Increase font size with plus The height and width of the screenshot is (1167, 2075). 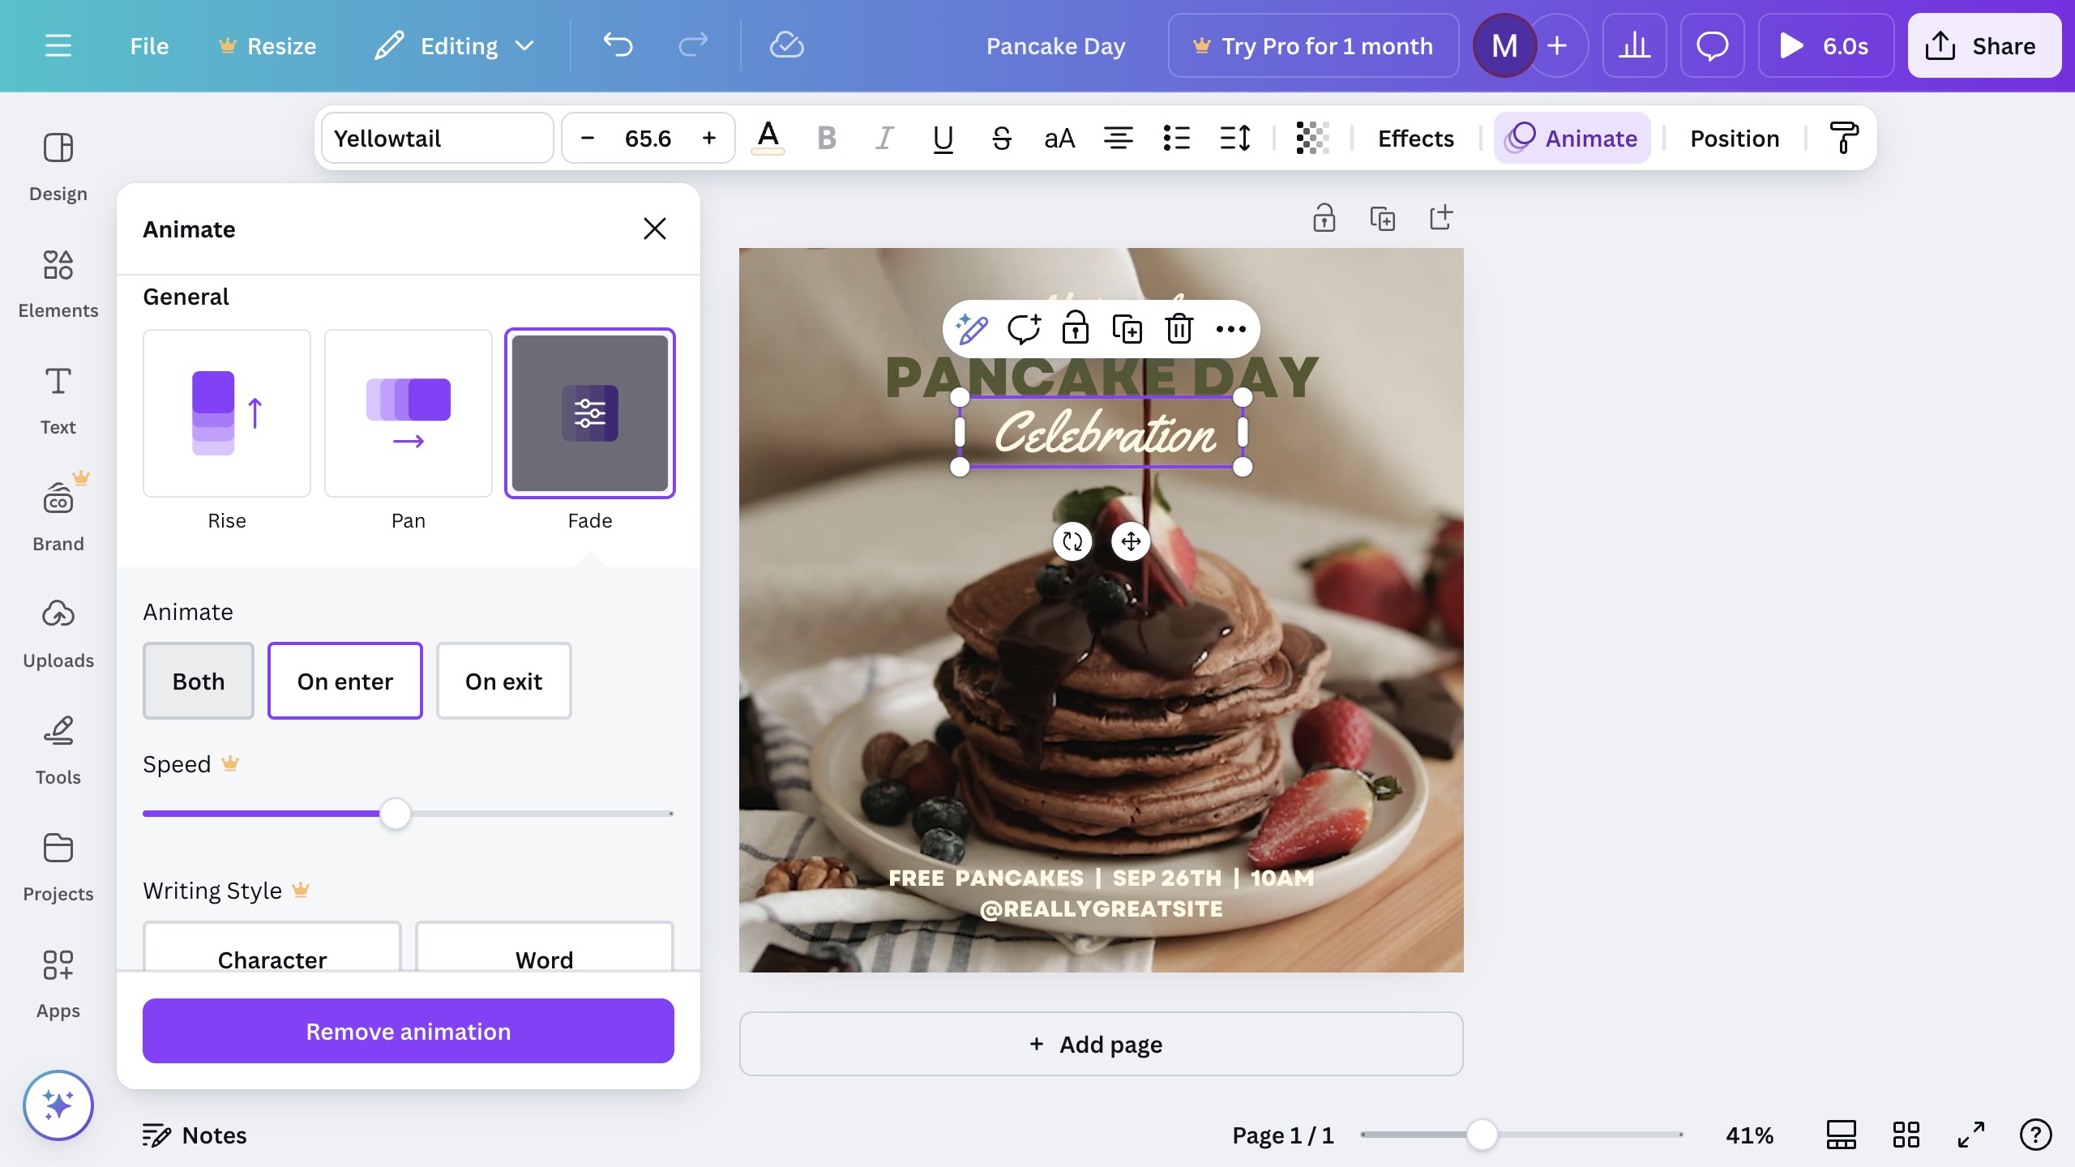click(709, 138)
